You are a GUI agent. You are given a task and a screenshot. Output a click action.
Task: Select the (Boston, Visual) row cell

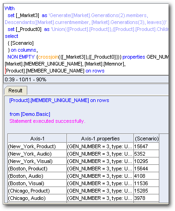[x=37, y=183]
